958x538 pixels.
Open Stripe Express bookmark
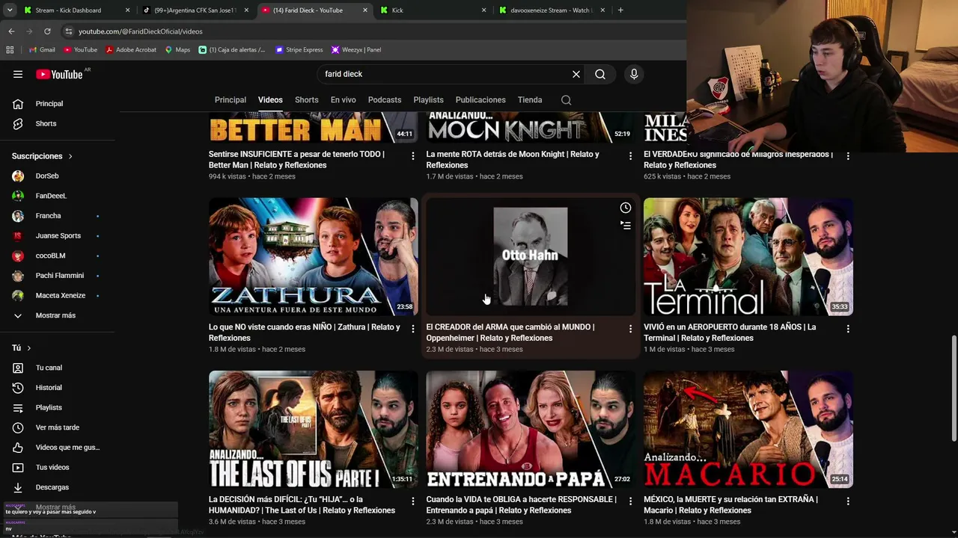pyautogui.click(x=299, y=50)
